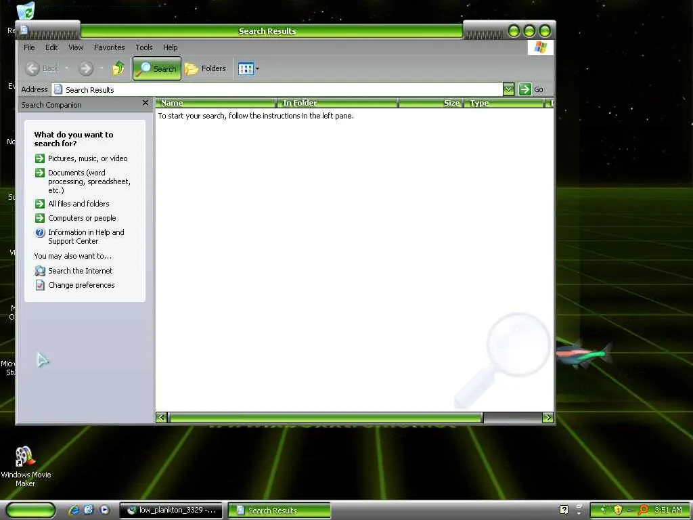
Task: Click the Windows flag logo in the Search Results window
Action: pos(540,47)
